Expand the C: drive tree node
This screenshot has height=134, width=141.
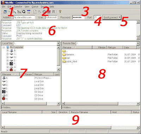pyautogui.click(x=7, y=54)
